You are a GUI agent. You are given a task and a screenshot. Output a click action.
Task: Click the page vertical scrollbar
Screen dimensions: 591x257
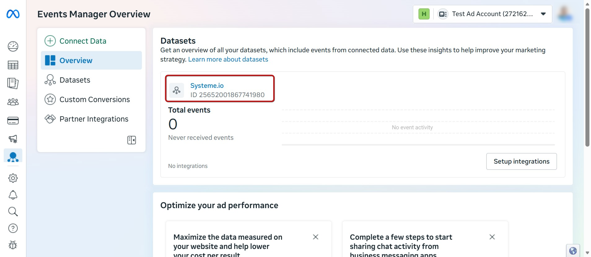587,77
